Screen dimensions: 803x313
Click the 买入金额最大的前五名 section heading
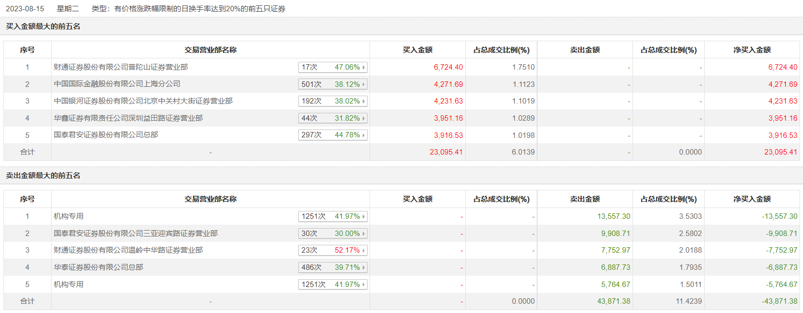point(43,26)
